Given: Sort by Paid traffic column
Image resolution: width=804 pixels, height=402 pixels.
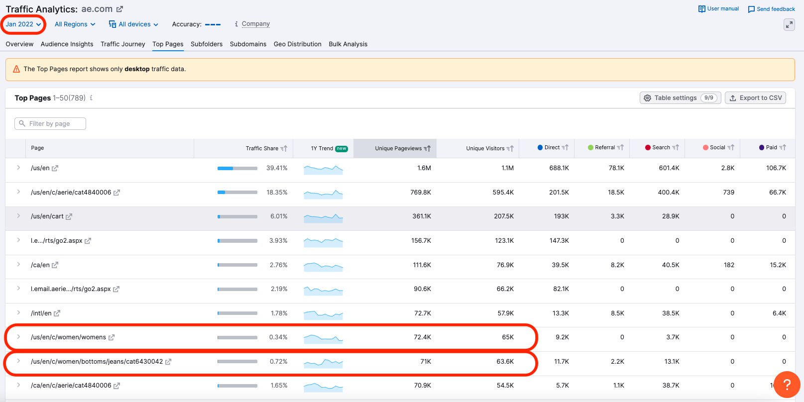Looking at the screenshot, I should tap(773, 147).
